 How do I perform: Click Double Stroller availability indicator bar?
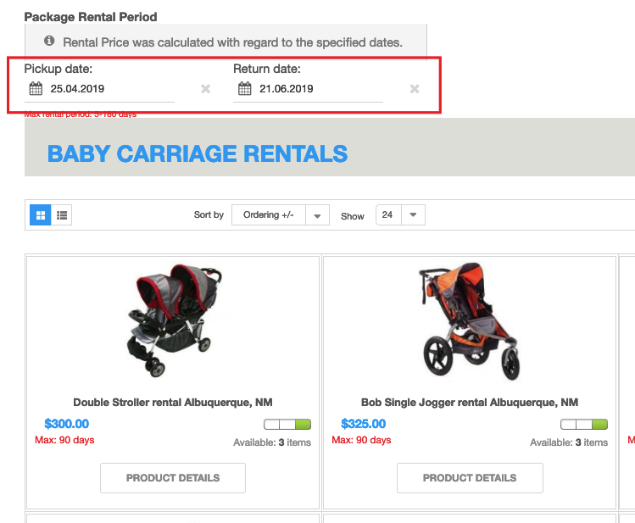tap(287, 424)
